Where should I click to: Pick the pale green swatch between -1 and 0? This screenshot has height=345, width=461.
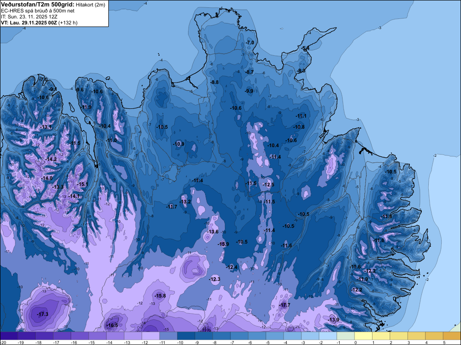(x=346, y=336)
